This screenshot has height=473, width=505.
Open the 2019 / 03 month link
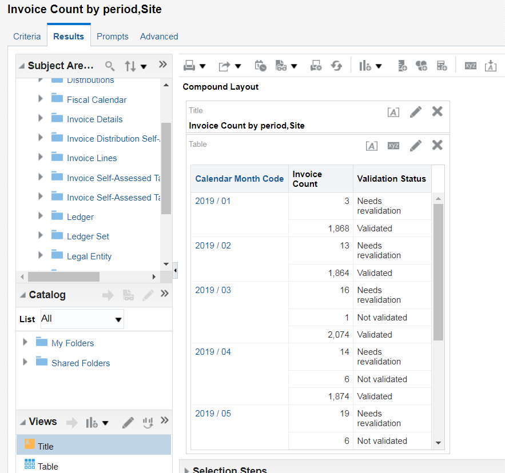pos(213,290)
